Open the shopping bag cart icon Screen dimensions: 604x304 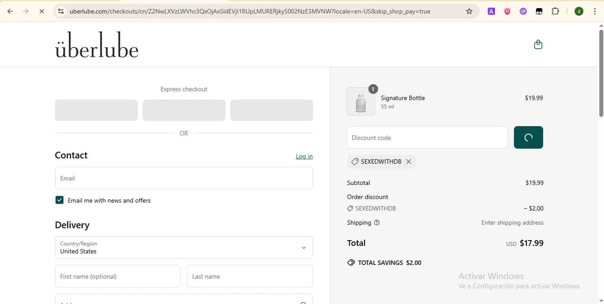538,44
